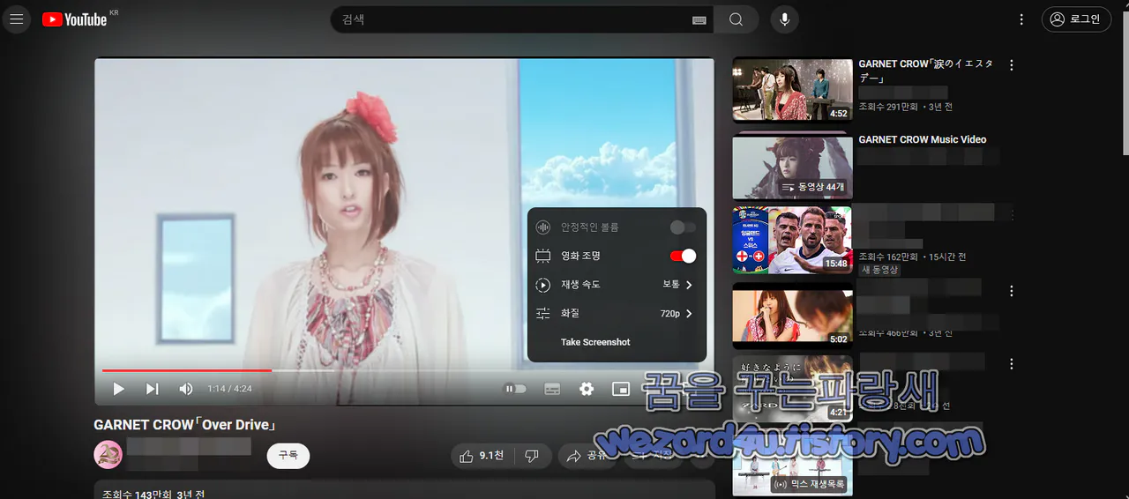This screenshot has height=499, width=1129.
Task: Click the 로그인 sign-in button
Action: pyautogui.click(x=1076, y=19)
